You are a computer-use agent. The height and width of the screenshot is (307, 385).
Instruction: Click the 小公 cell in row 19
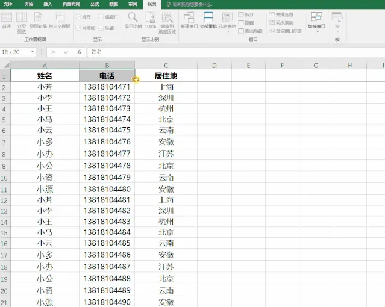point(45,279)
